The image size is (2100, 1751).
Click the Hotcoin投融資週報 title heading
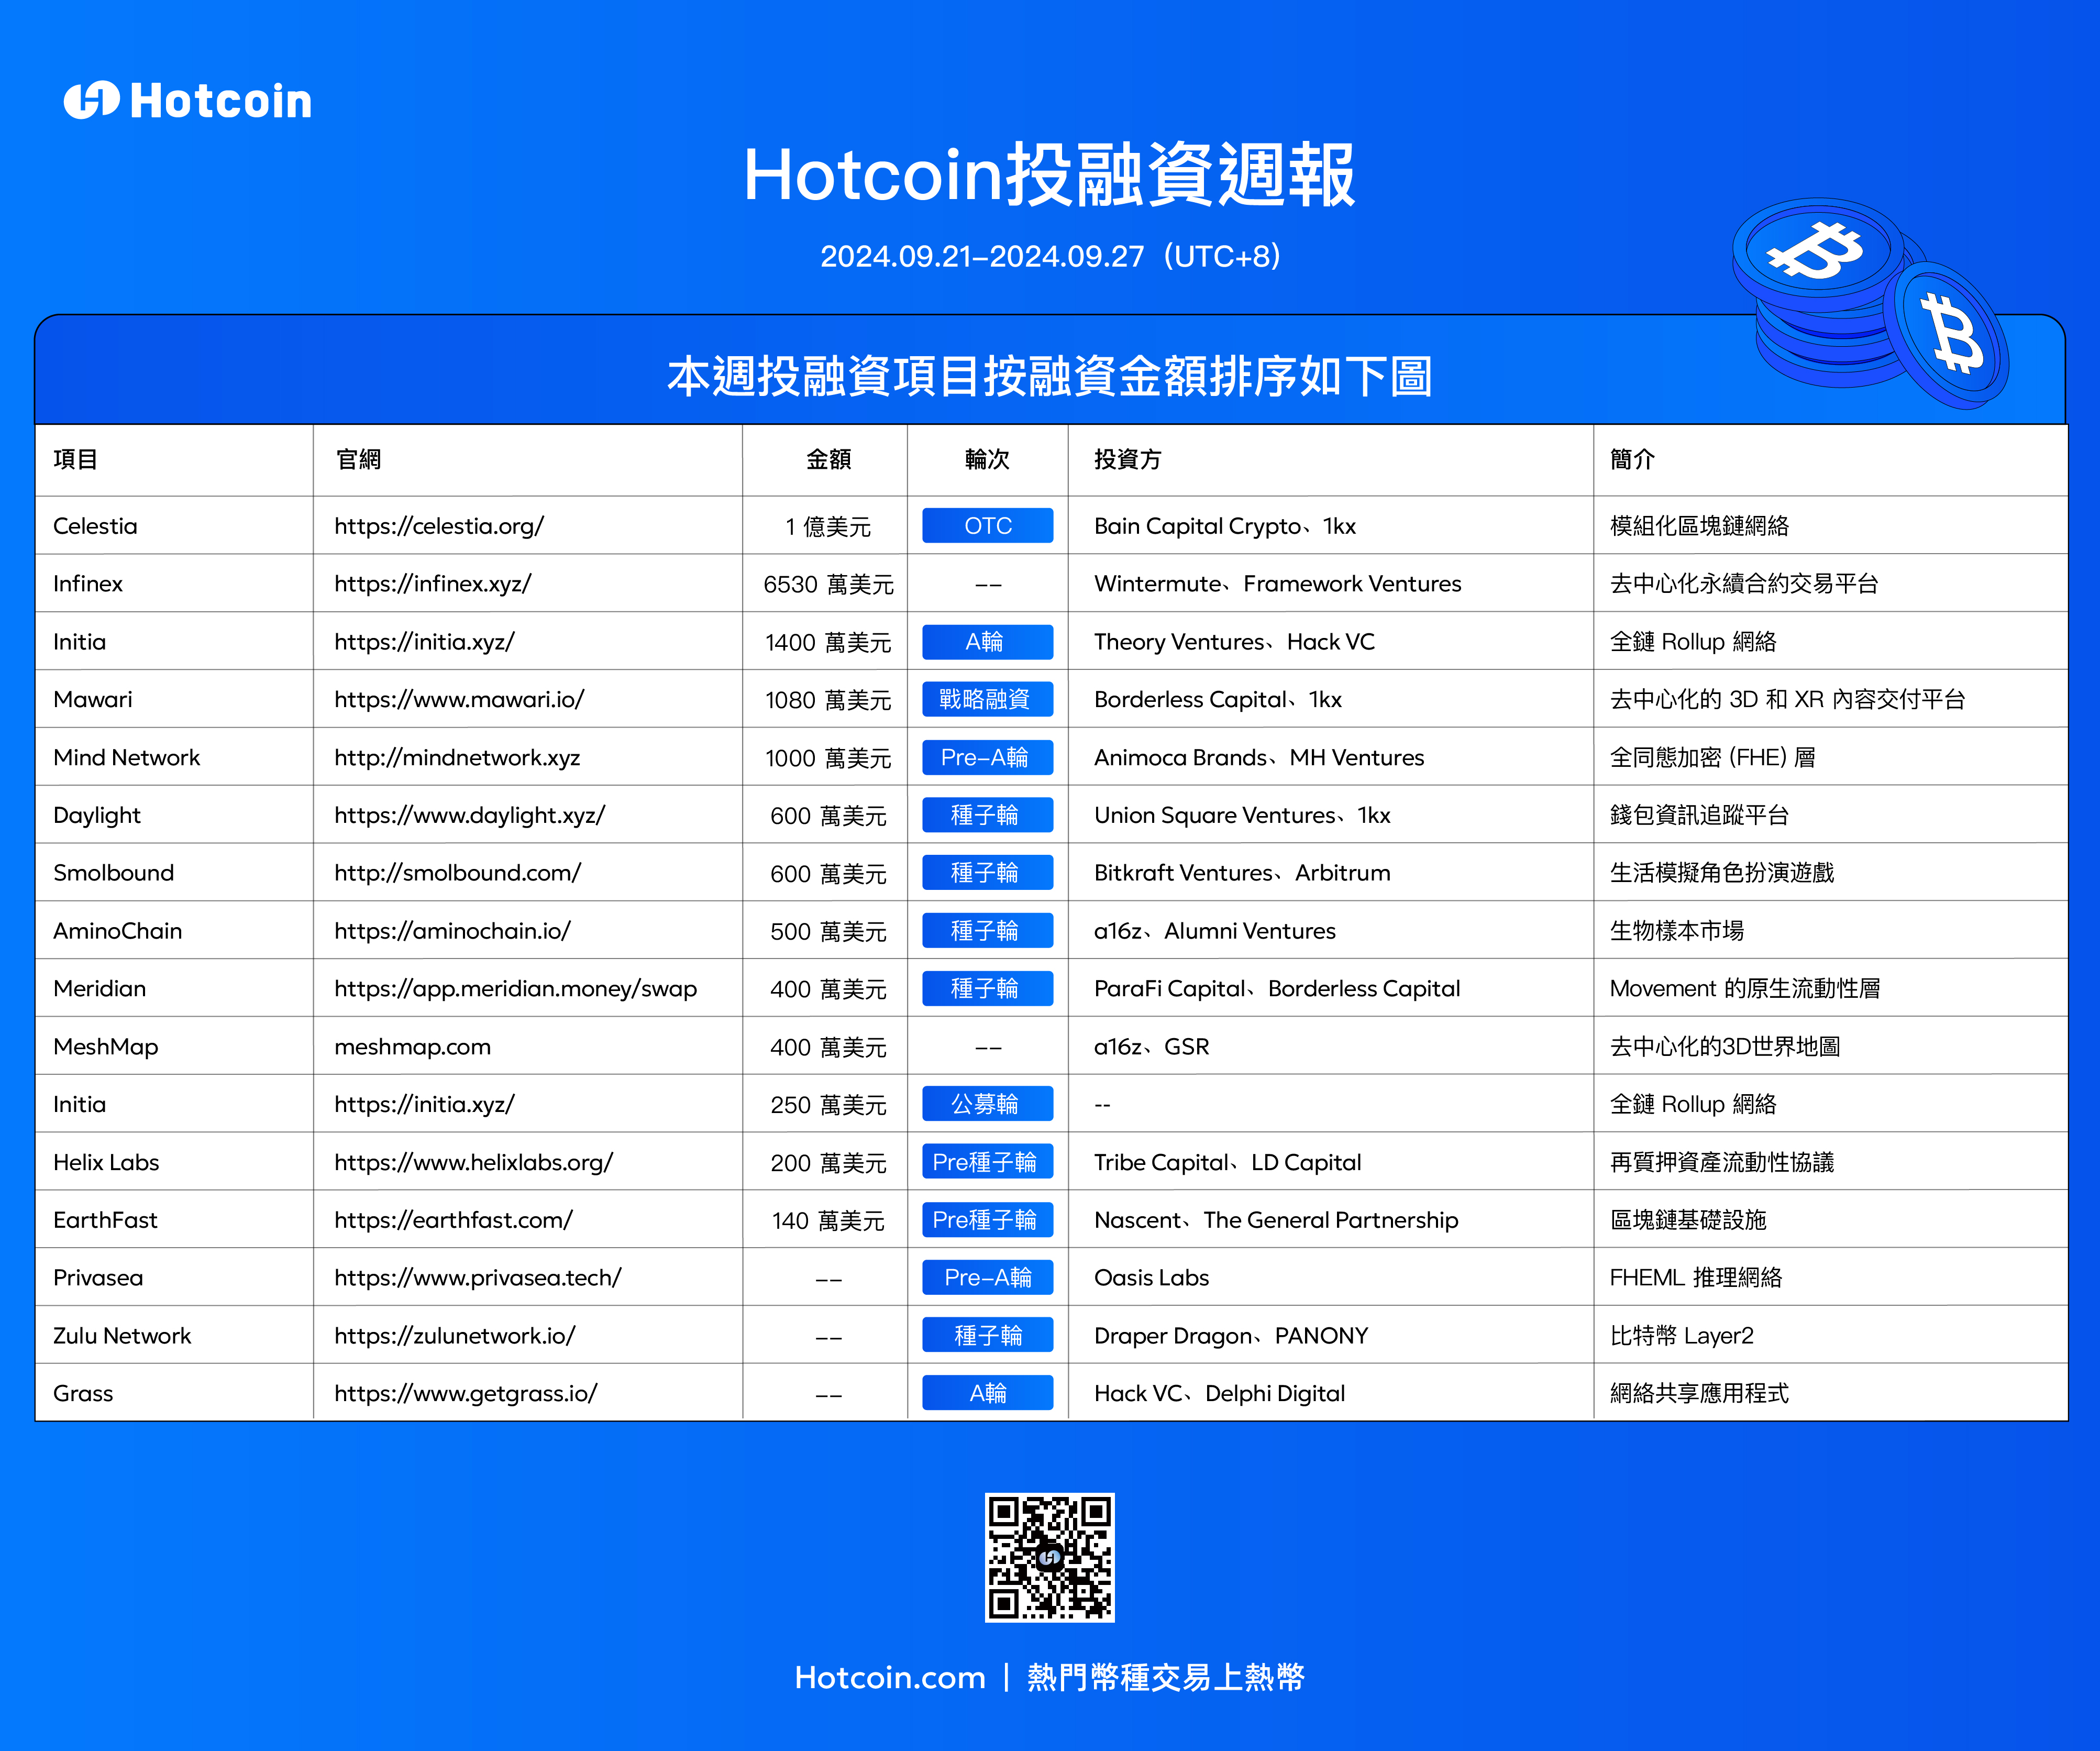(x=1049, y=176)
